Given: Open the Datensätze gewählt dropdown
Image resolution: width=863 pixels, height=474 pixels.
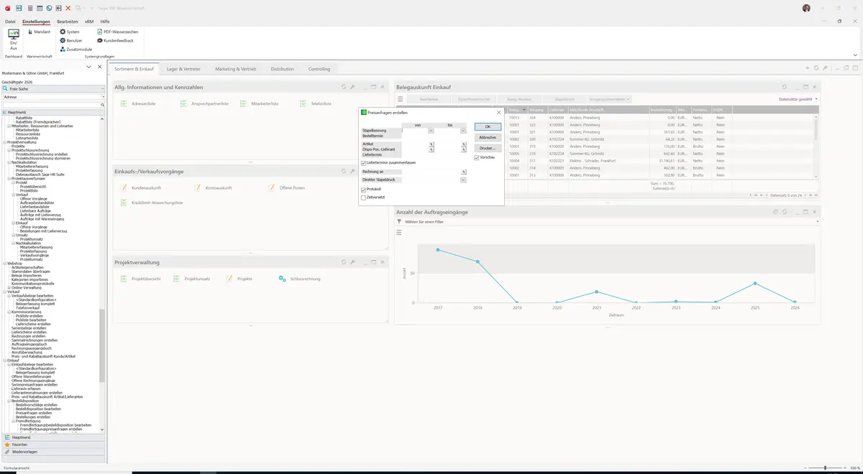Looking at the screenshot, I should pyautogui.click(x=798, y=99).
